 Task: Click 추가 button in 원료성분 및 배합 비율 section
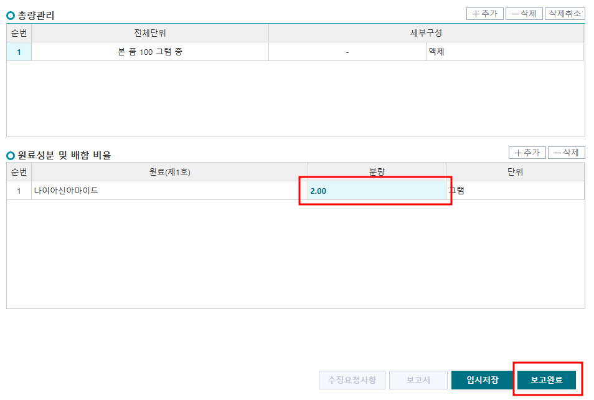tap(527, 153)
